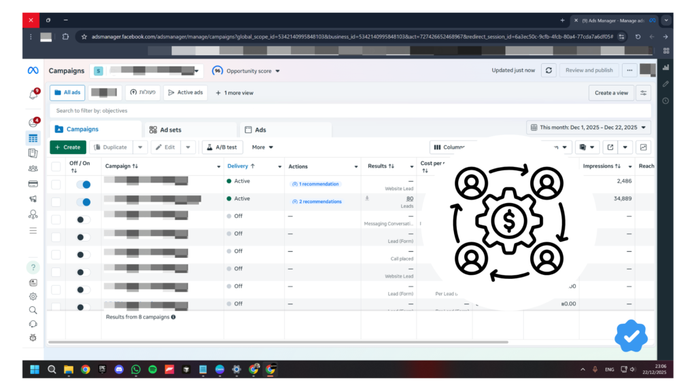Open the 2 recommendations link

point(316,202)
